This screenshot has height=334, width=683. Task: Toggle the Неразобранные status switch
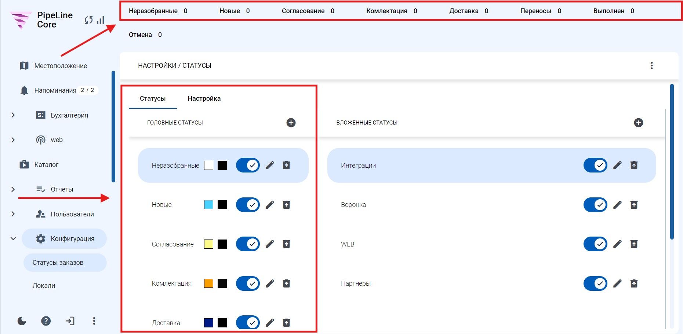[x=248, y=165]
